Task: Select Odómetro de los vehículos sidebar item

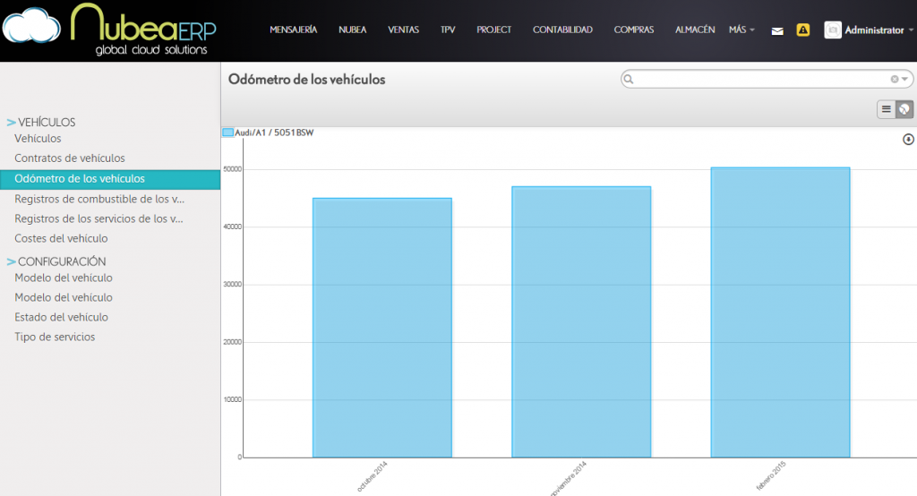Action: click(x=110, y=179)
